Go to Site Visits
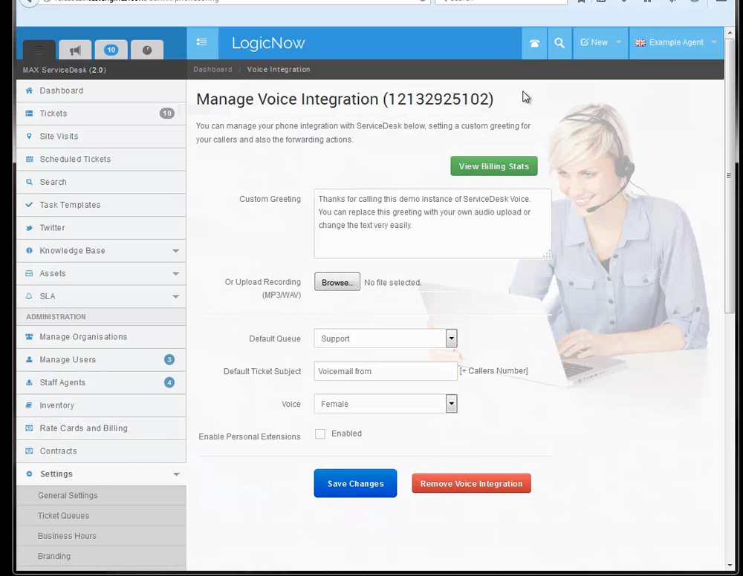The width and height of the screenshot is (743, 576). pos(101,137)
